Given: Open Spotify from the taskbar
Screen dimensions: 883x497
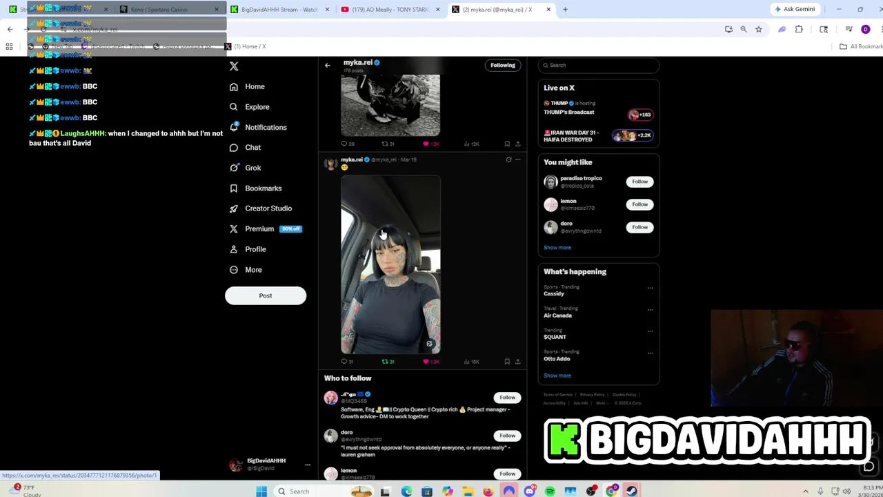Looking at the screenshot, I should tap(550, 491).
